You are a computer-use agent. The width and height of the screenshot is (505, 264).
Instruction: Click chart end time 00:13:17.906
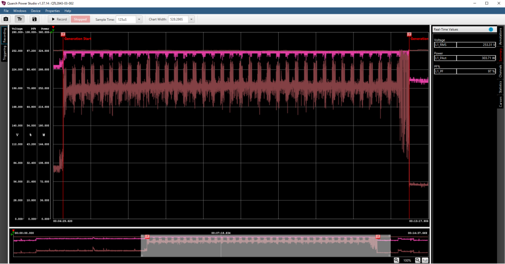pos(419,221)
